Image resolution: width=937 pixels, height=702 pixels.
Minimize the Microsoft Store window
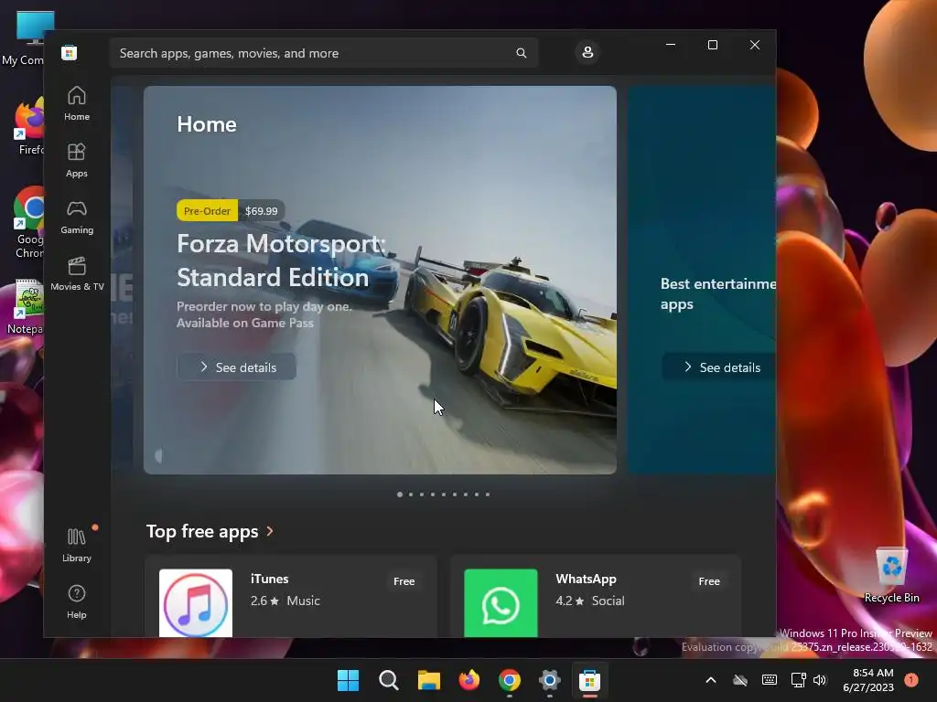[671, 45]
